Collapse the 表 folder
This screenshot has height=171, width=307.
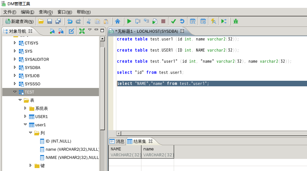pyautogui.click(x=20, y=100)
